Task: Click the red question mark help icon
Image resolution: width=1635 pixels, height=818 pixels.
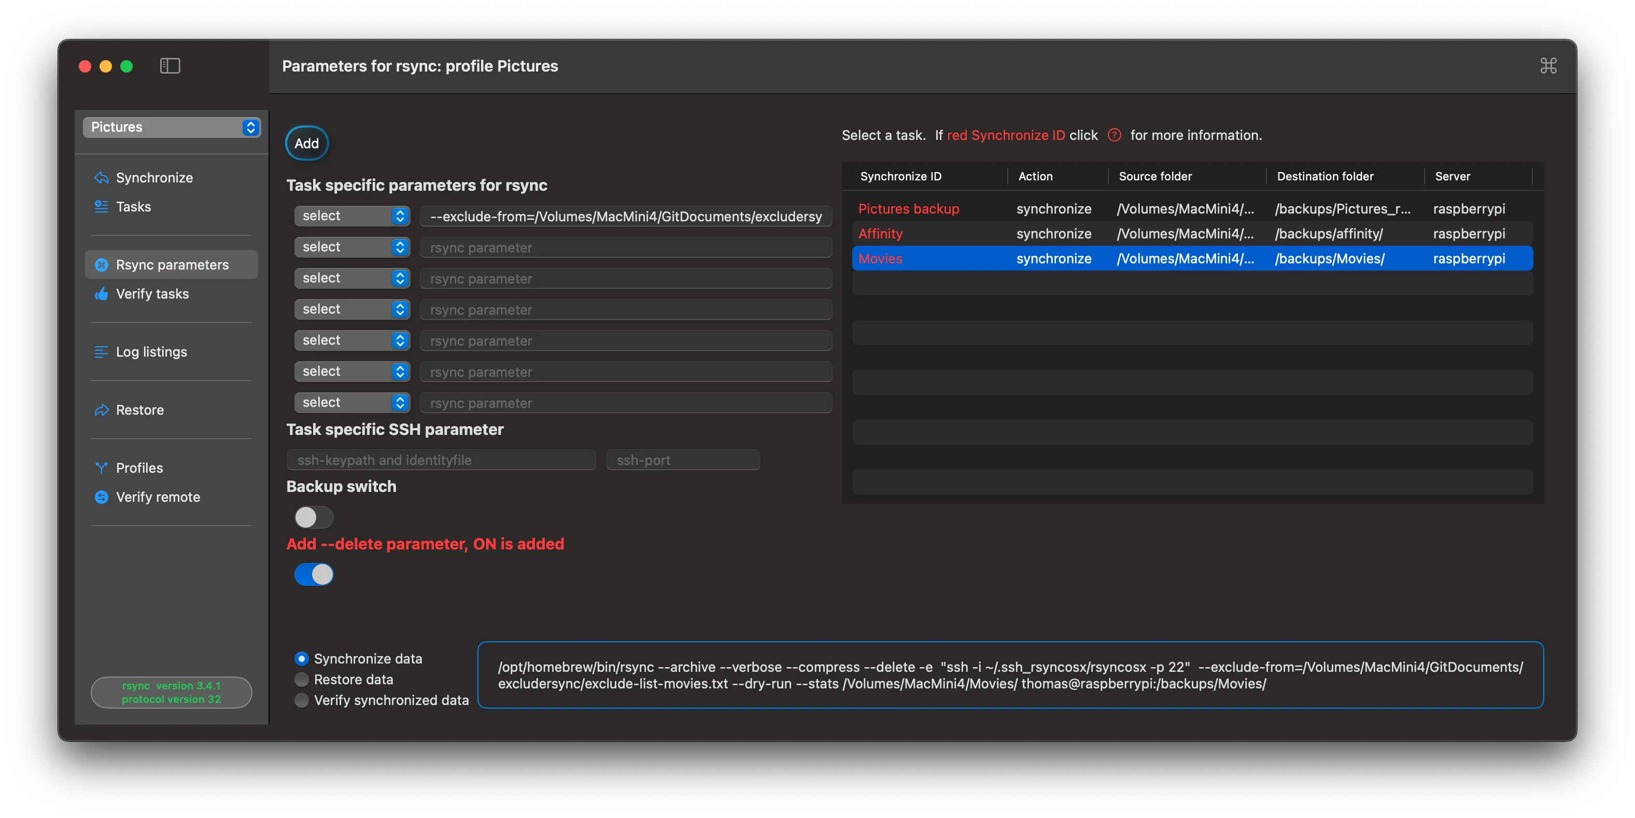Action: click(1114, 135)
